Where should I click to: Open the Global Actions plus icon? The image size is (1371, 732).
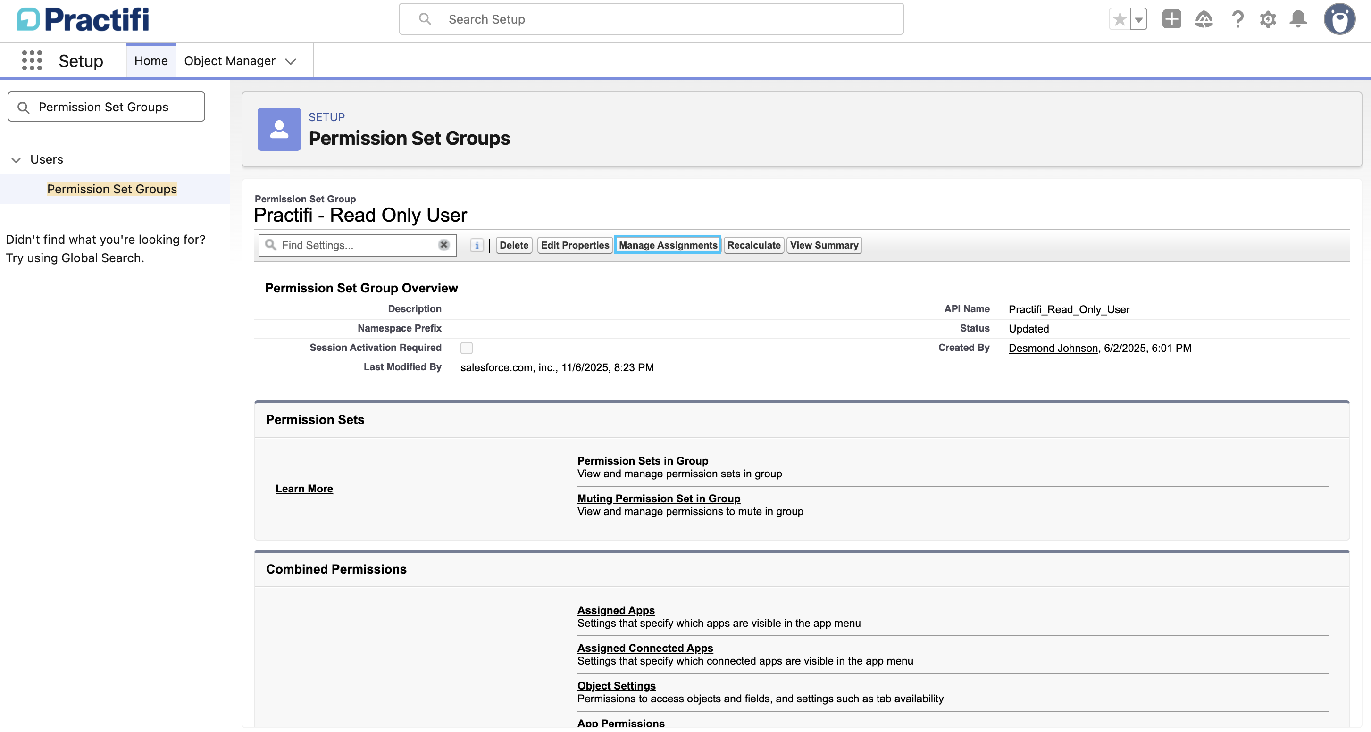point(1171,19)
